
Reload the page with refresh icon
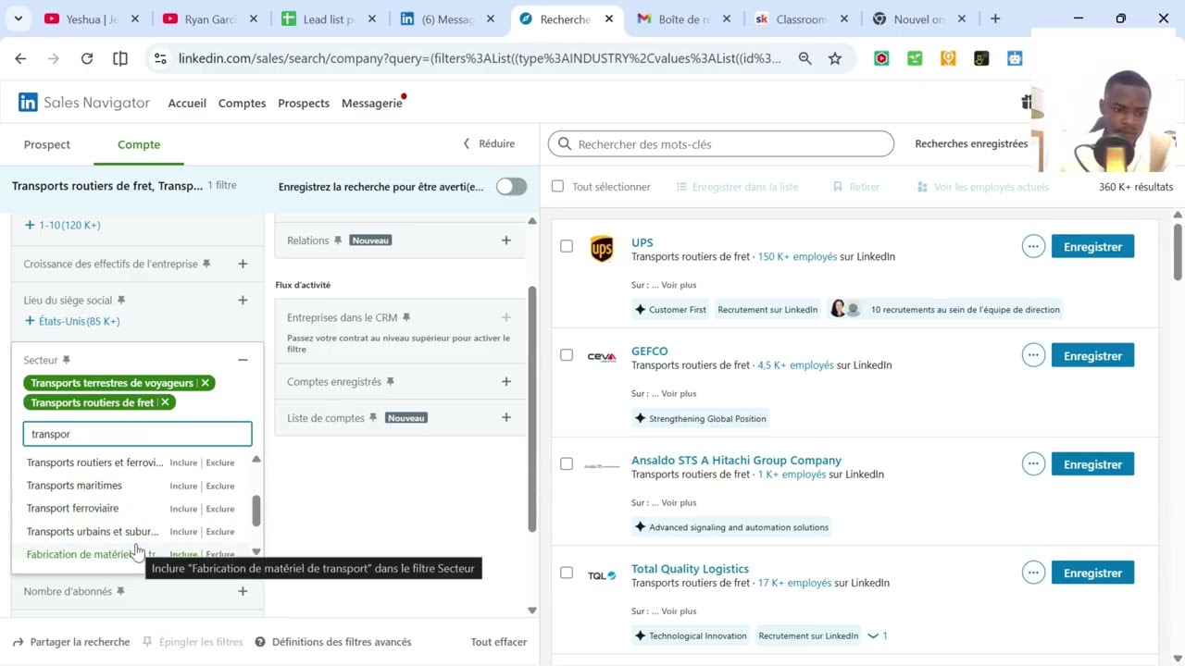87,58
